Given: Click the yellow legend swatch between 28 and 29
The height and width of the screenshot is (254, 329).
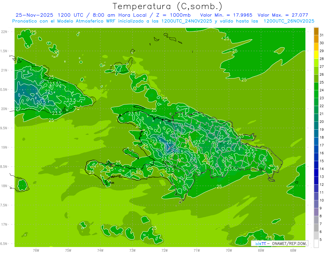Looking at the screenshot, I should point(316,55).
